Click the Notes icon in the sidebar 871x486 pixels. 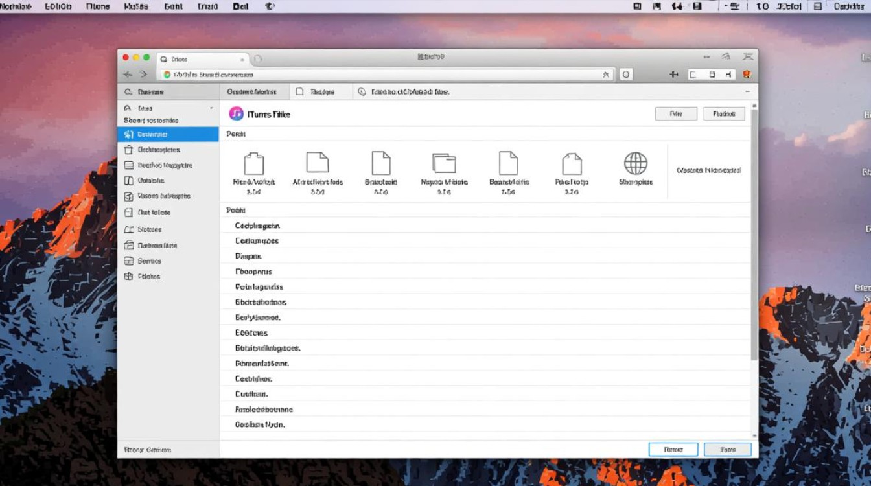point(130,229)
